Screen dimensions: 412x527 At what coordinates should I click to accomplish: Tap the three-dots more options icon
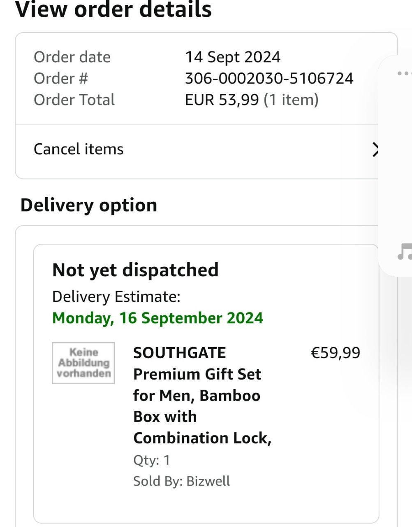pyautogui.click(x=404, y=74)
